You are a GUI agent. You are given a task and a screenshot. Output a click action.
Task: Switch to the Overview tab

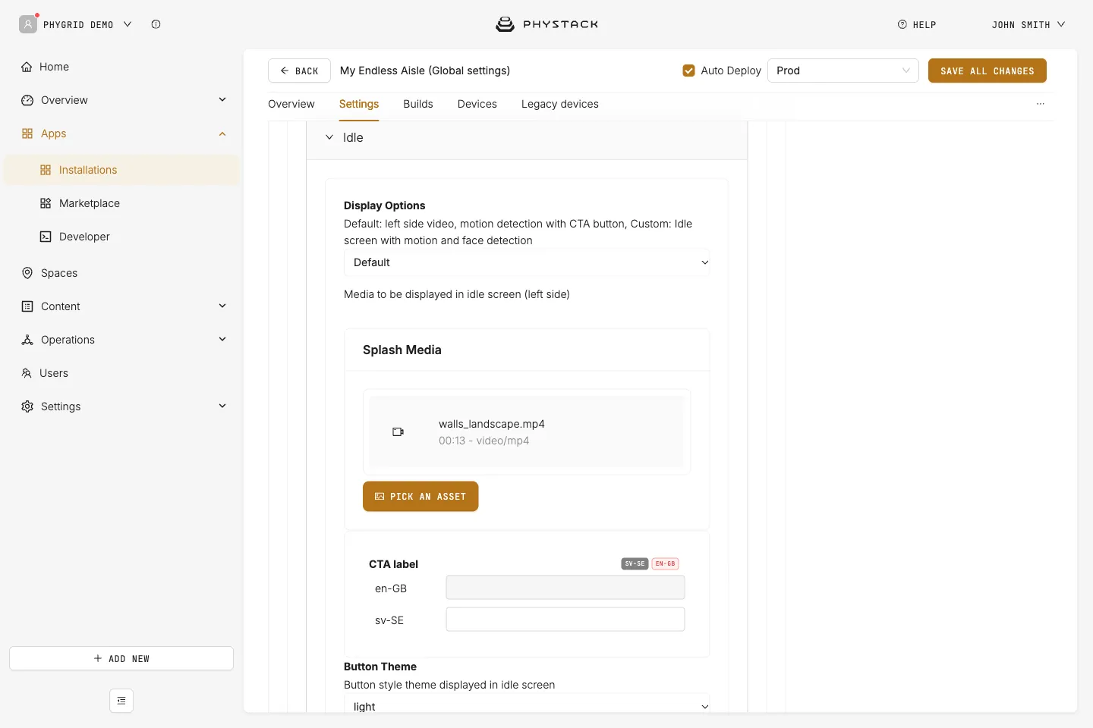291,104
